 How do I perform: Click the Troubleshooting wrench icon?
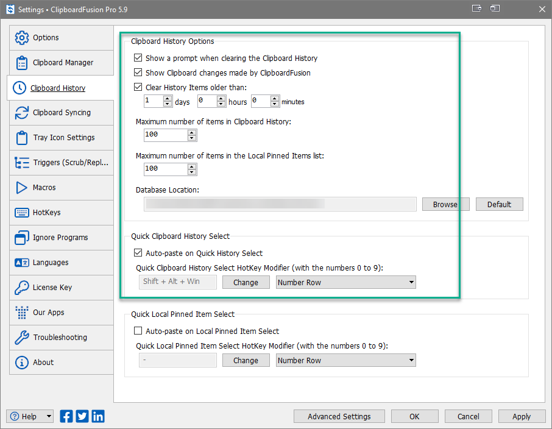21,338
